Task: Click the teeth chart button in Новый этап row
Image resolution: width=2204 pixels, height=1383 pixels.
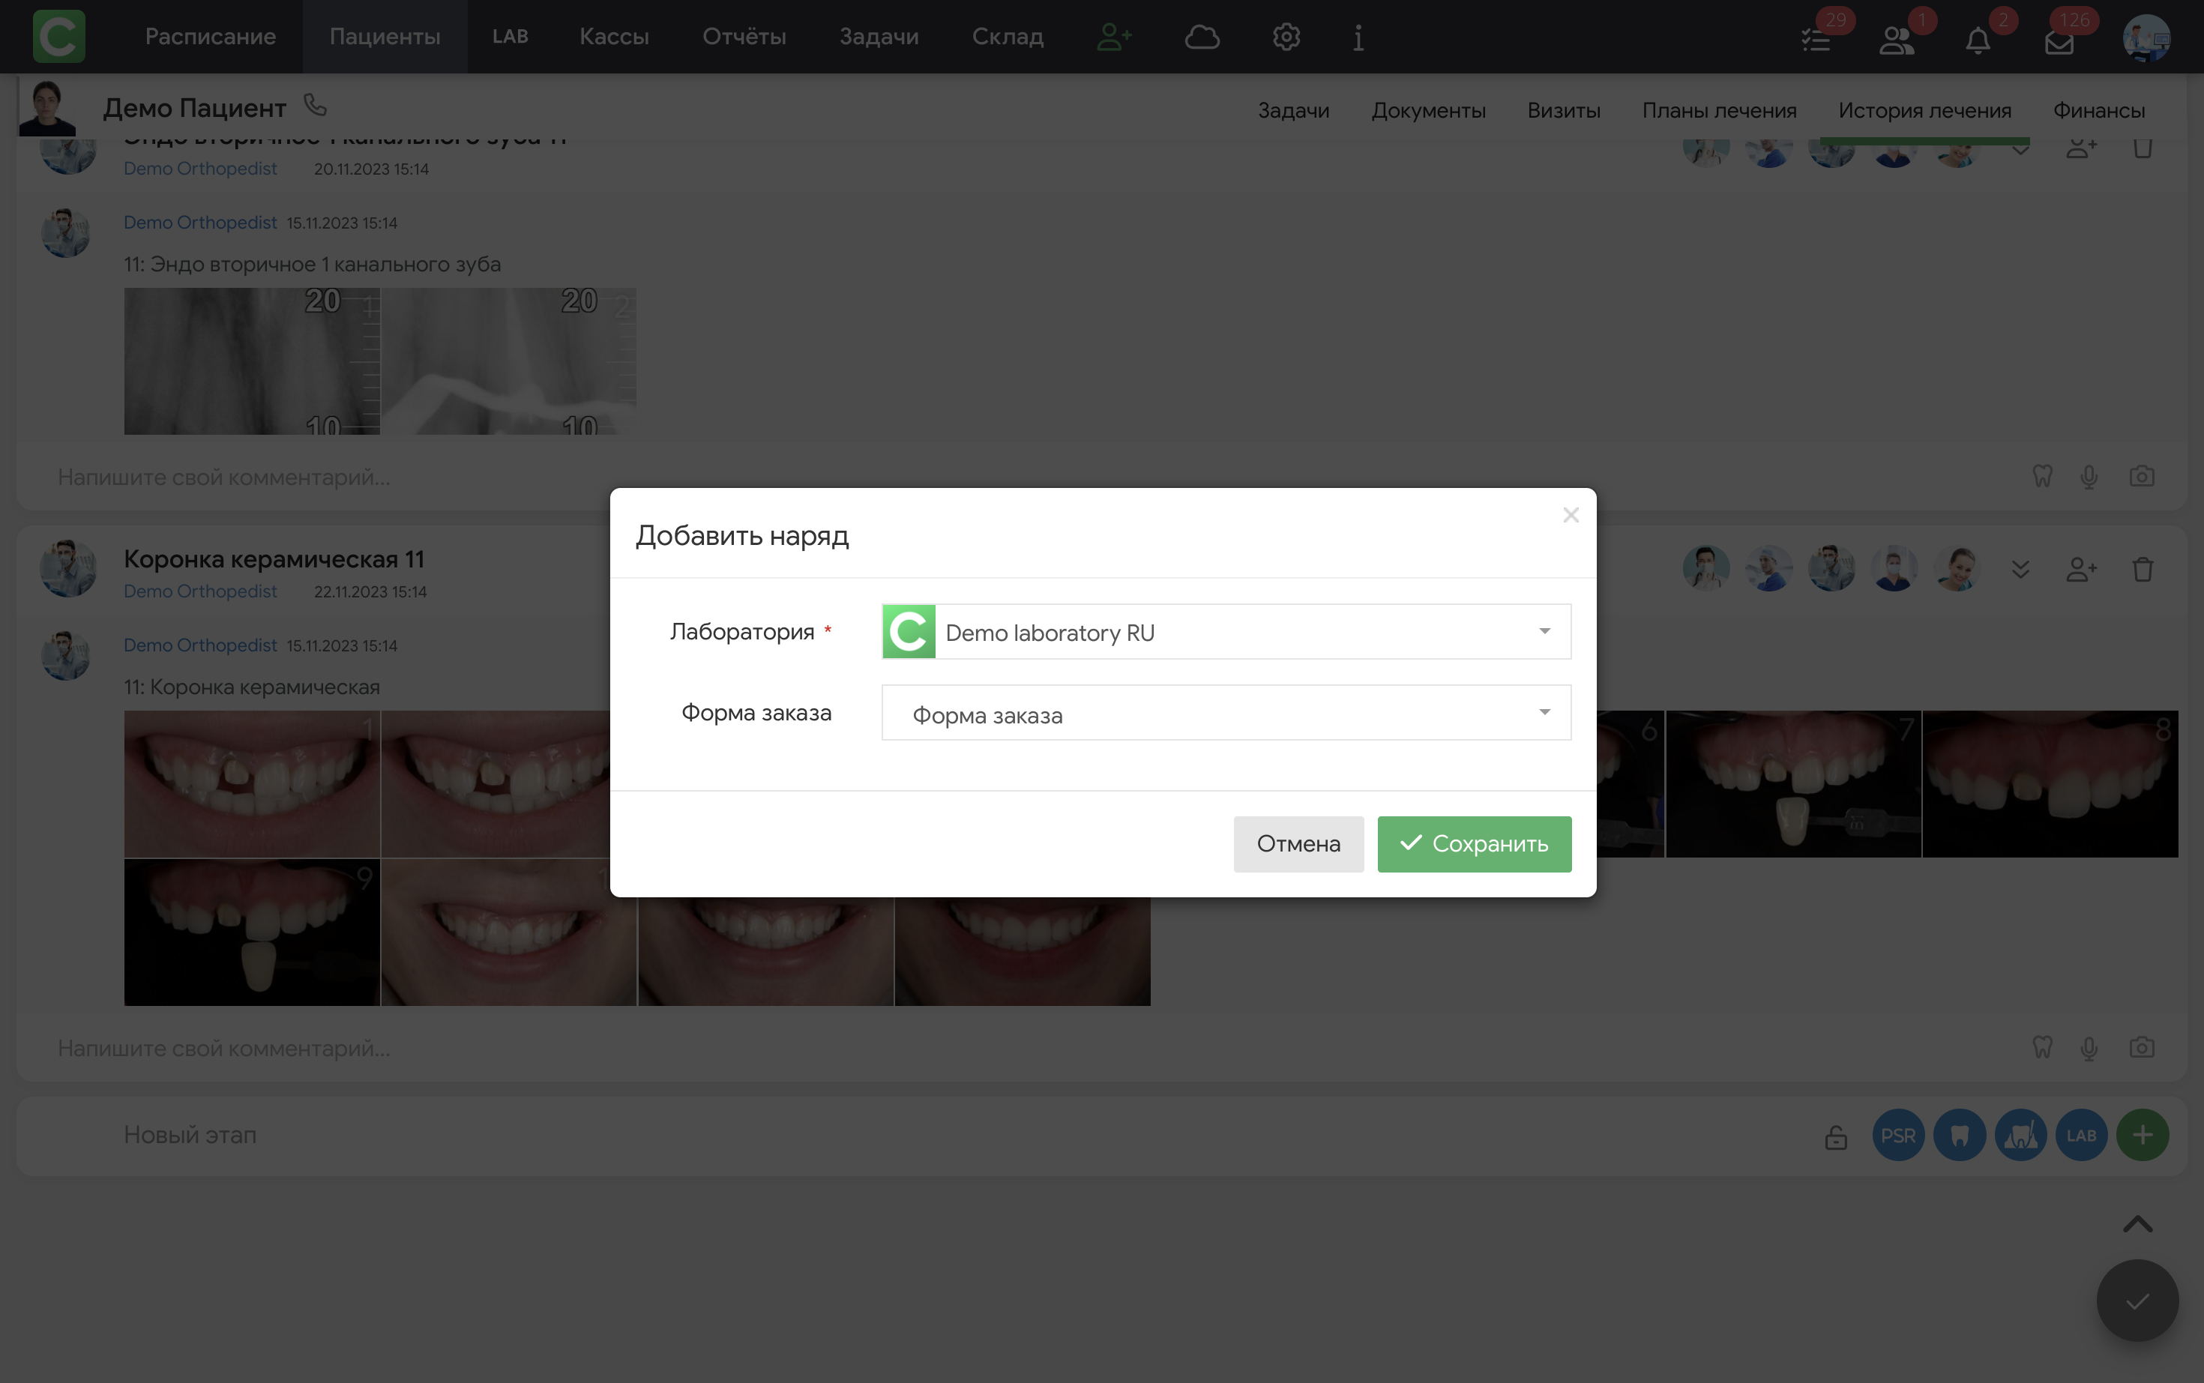Action: [2021, 1135]
